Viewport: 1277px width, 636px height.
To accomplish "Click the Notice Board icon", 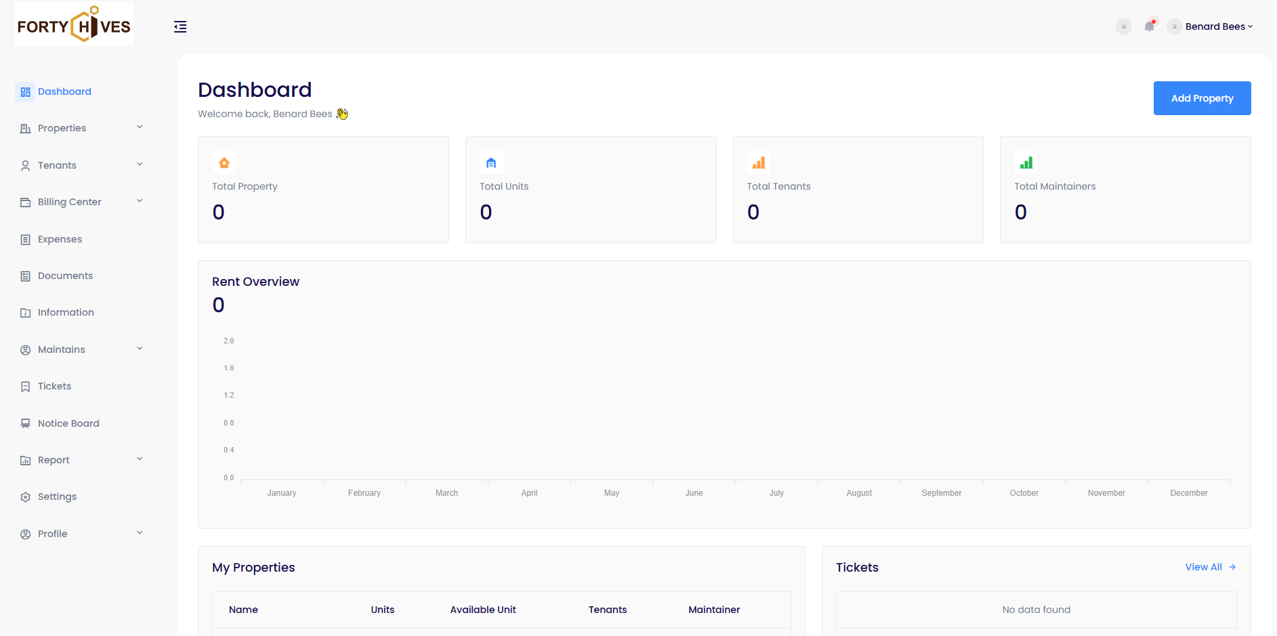I will [x=25, y=423].
